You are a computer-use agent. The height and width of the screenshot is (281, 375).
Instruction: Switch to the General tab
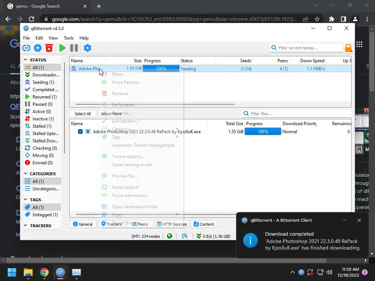coord(83,224)
